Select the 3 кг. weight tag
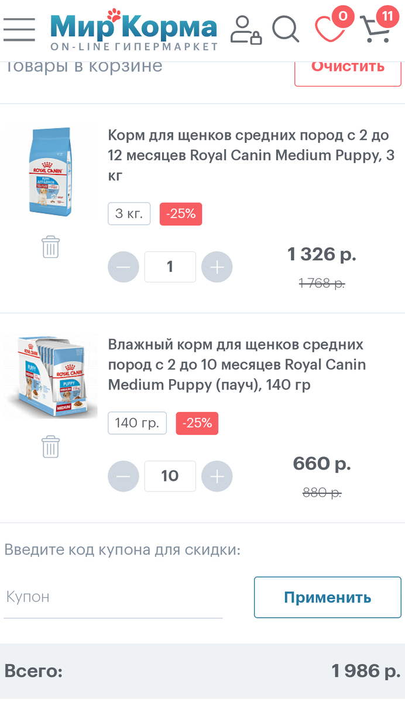 coord(129,214)
